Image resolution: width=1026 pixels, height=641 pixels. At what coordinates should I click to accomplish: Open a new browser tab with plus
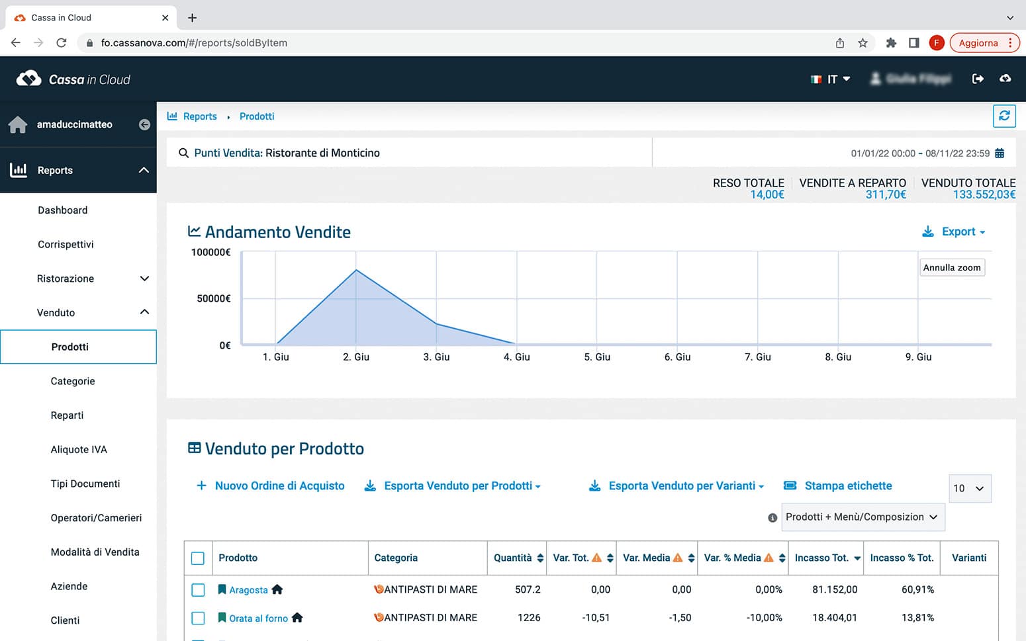(x=192, y=18)
